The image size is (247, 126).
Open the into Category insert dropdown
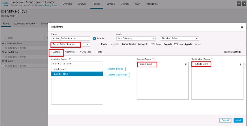pyautogui.click(x=136, y=39)
